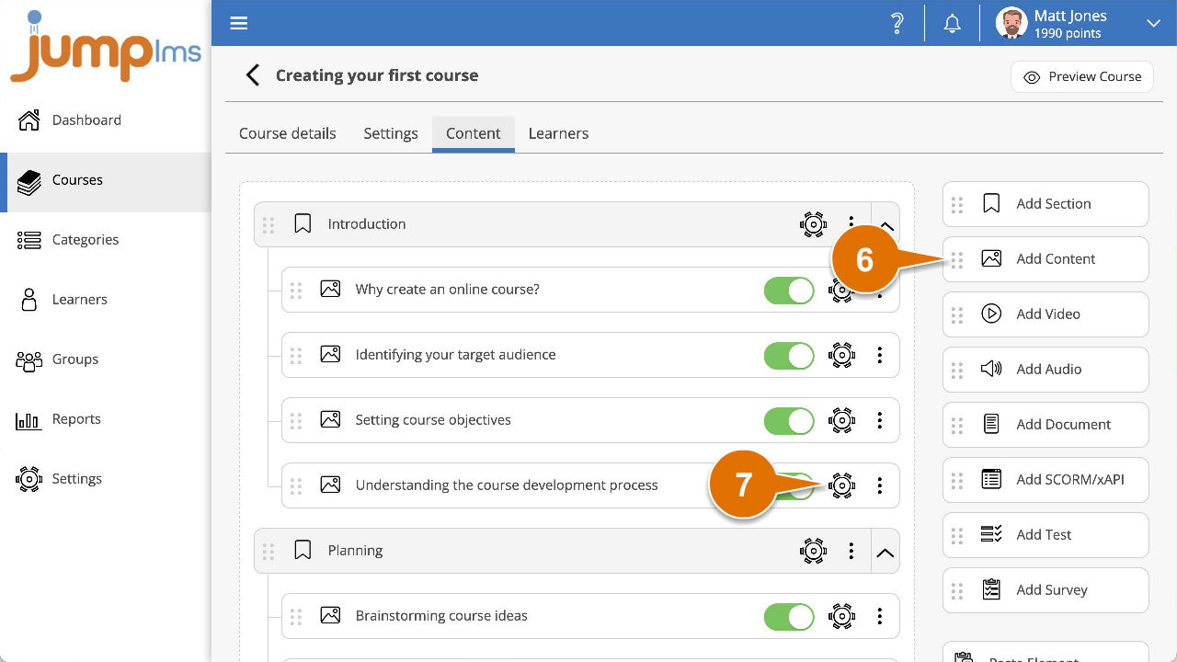
Task: Open Learners in the sidebar
Action: [x=106, y=300]
